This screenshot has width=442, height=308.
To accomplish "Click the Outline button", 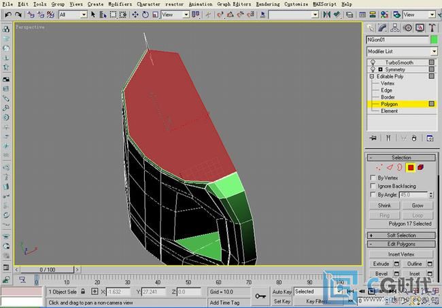I will (414, 264).
